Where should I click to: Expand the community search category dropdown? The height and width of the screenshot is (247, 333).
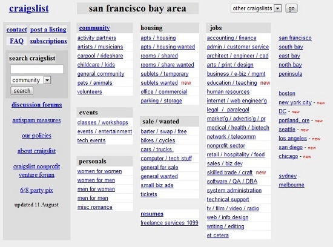point(31,80)
